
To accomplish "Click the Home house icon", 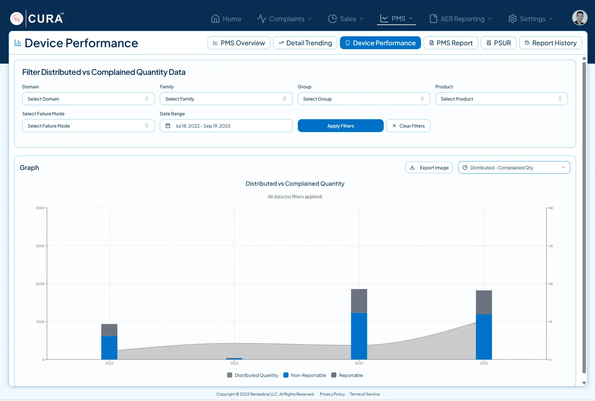I will point(215,19).
